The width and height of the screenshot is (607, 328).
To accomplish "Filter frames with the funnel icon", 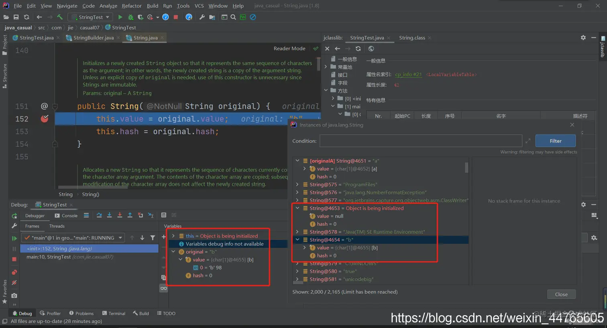I will [x=153, y=238].
